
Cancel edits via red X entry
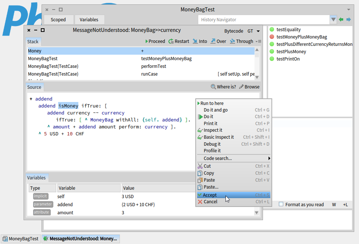pos(234,202)
